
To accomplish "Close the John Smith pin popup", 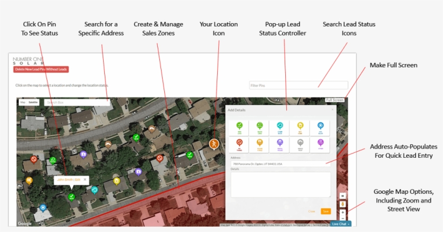I will [x=85, y=179].
